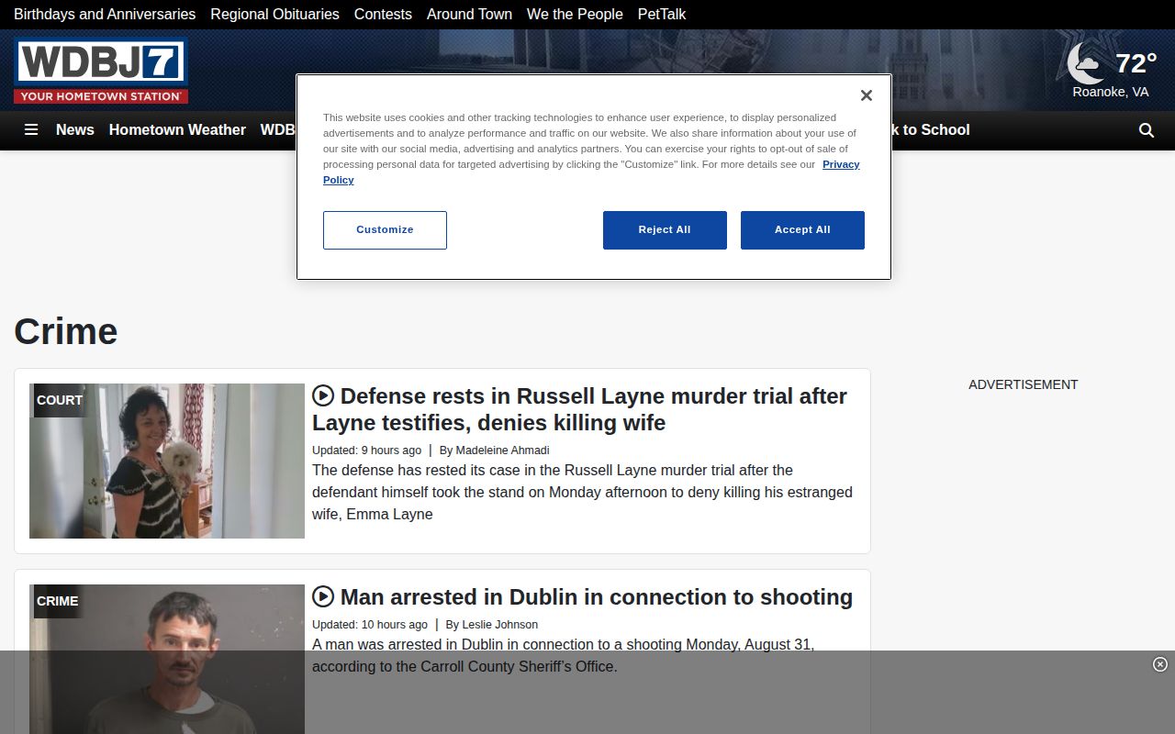
Task: Click author name Madeleine Ahmadi
Action: coord(502,450)
